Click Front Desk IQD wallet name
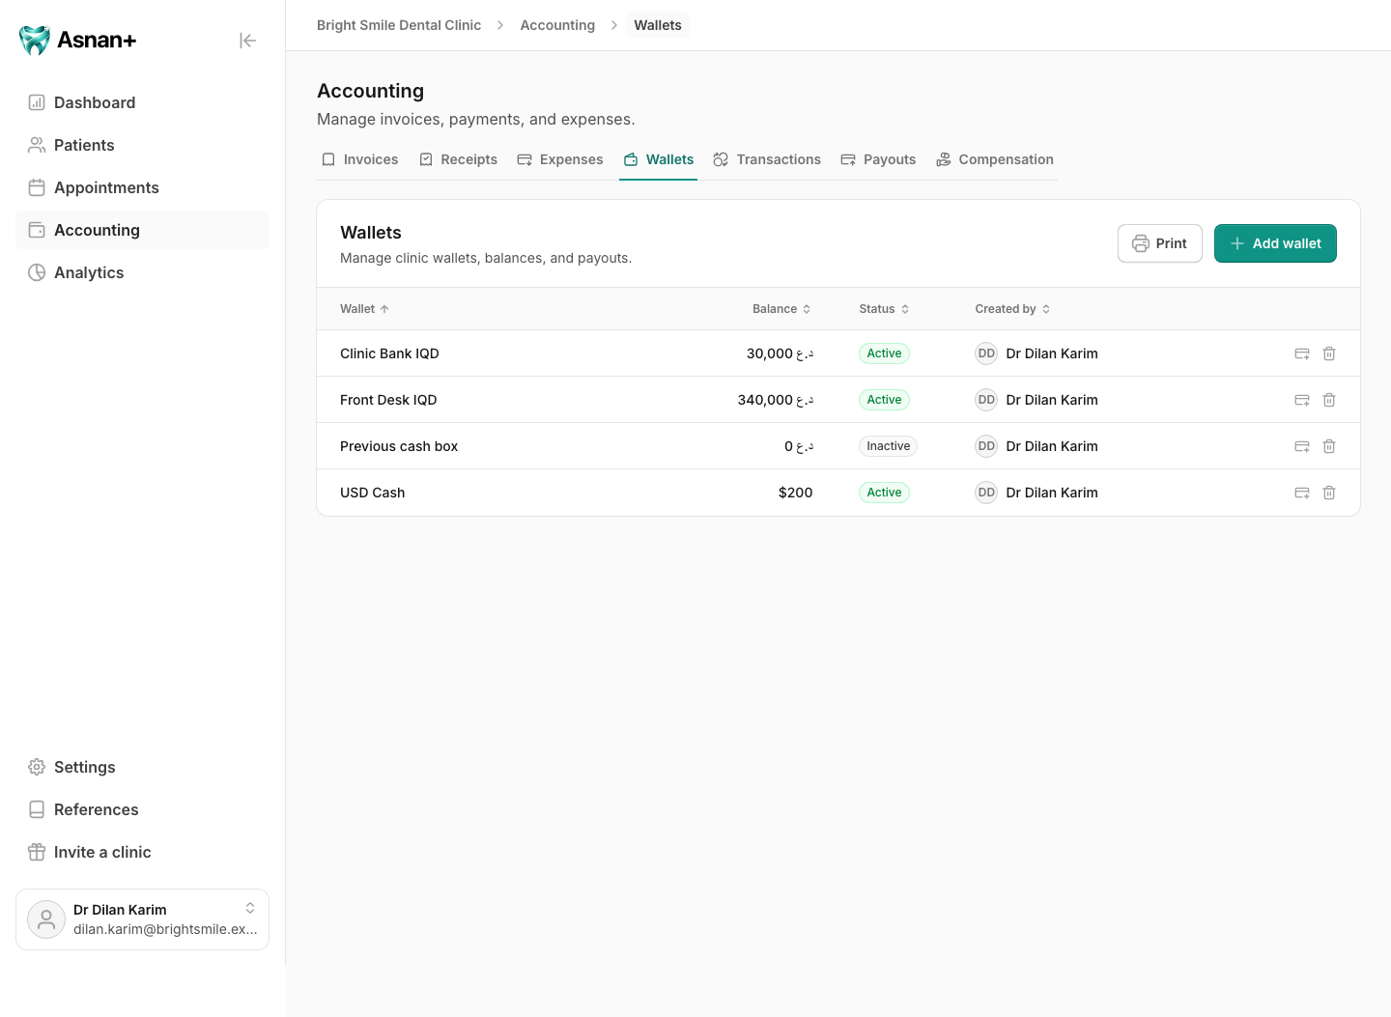This screenshot has width=1391, height=1017. [x=388, y=400]
